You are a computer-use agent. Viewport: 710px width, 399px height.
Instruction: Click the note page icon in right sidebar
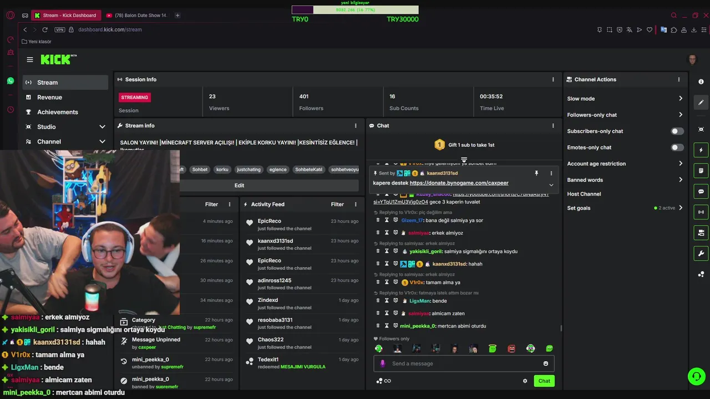point(701,171)
